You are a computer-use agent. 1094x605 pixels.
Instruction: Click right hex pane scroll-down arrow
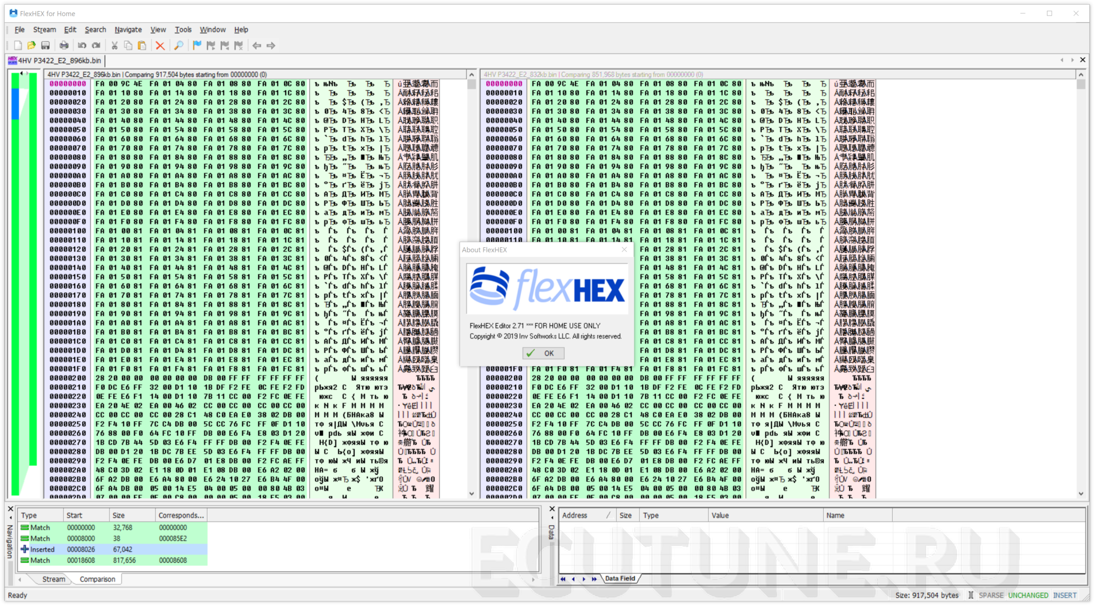(x=1081, y=494)
